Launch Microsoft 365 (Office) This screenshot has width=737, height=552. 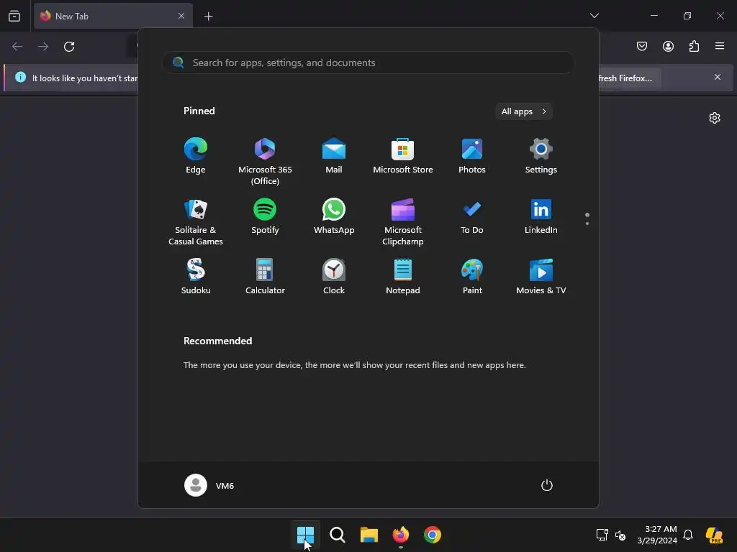tap(265, 161)
